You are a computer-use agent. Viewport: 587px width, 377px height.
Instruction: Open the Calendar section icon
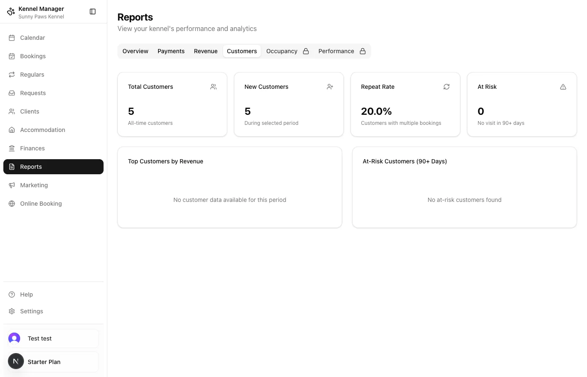point(12,38)
